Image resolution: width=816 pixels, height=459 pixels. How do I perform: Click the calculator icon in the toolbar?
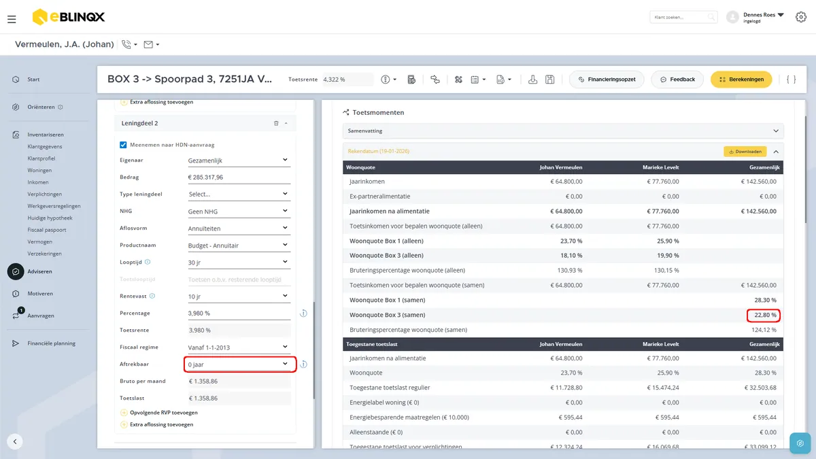pyautogui.click(x=411, y=80)
